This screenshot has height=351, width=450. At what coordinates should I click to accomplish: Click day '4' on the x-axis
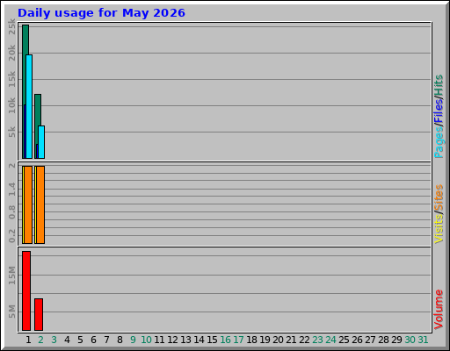[x=67, y=340]
